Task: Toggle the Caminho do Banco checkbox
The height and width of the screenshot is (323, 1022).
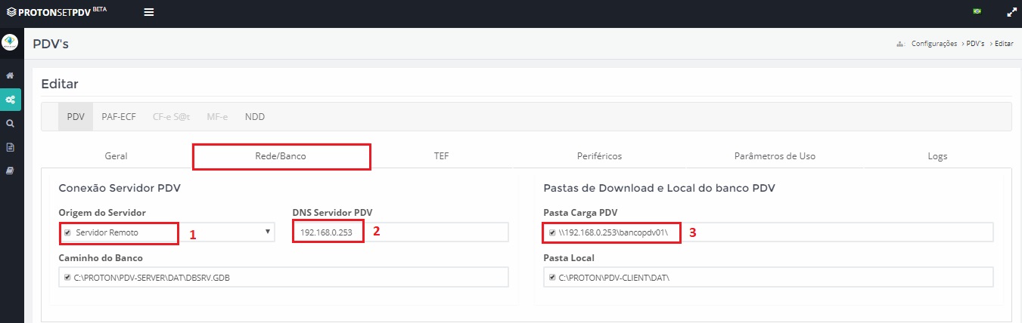Action: click(67, 278)
